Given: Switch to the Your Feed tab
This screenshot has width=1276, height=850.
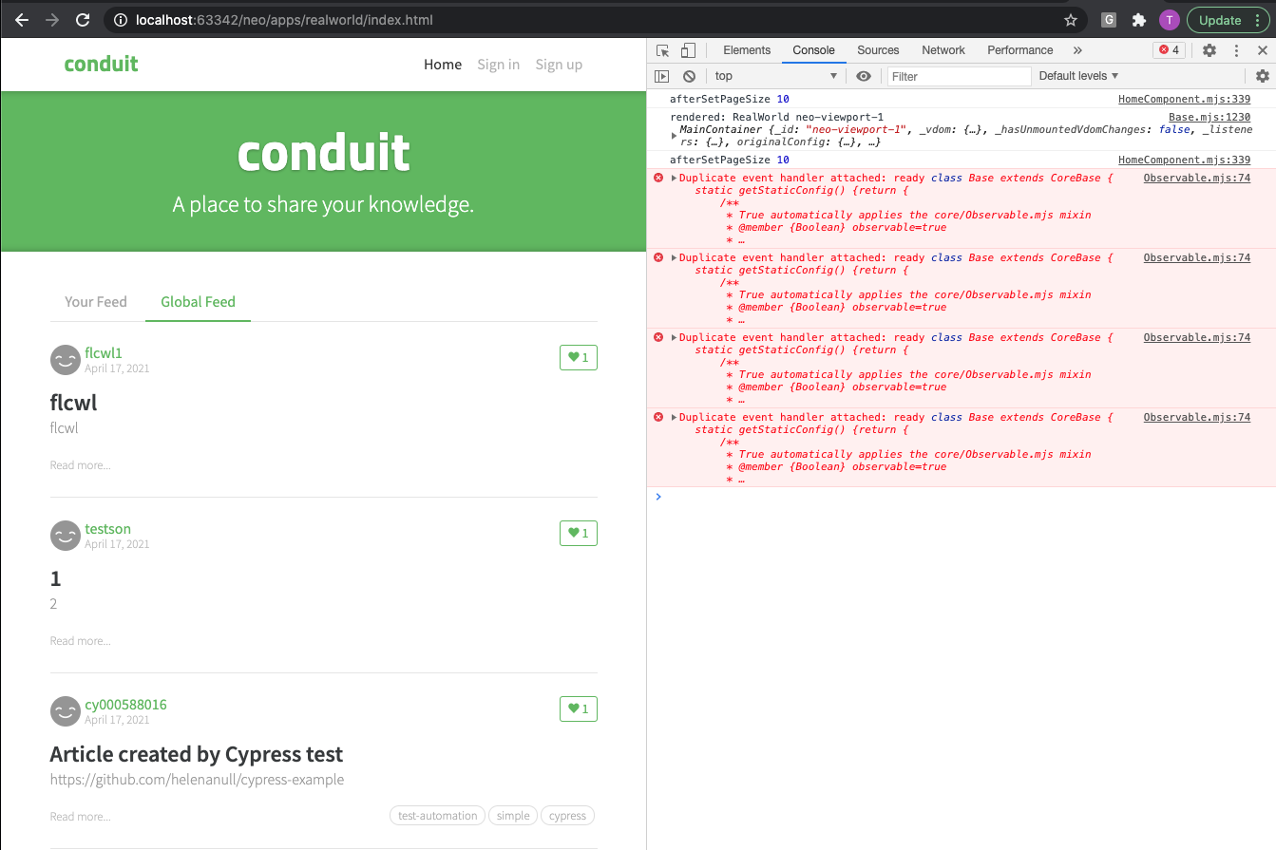Looking at the screenshot, I should (x=96, y=301).
